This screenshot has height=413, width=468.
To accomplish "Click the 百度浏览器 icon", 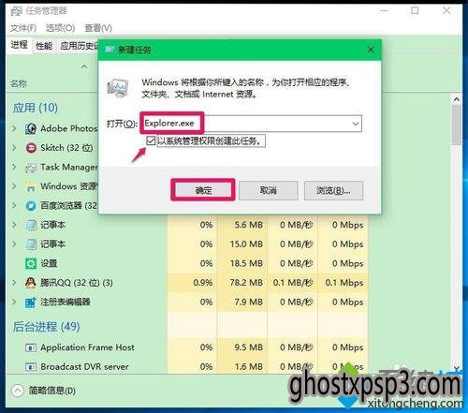I will (x=31, y=206).
